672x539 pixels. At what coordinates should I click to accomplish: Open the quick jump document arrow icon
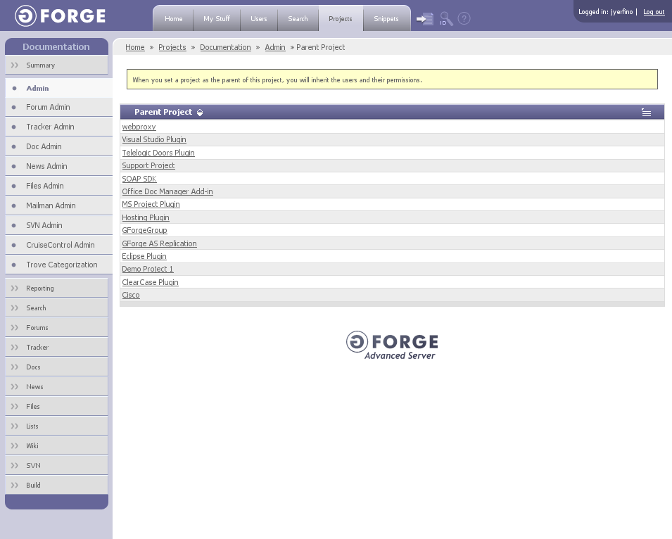pyautogui.click(x=425, y=19)
